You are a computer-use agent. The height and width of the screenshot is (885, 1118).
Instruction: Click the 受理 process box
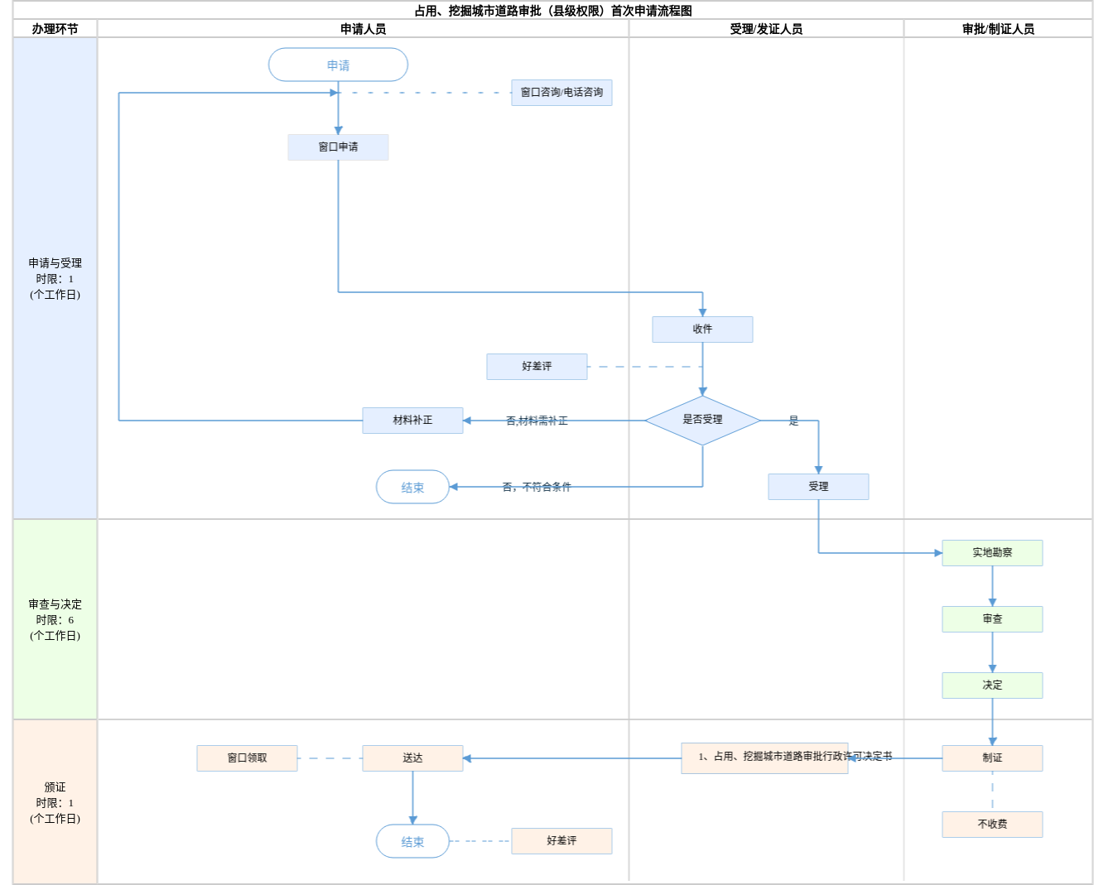[x=818, y=487]
